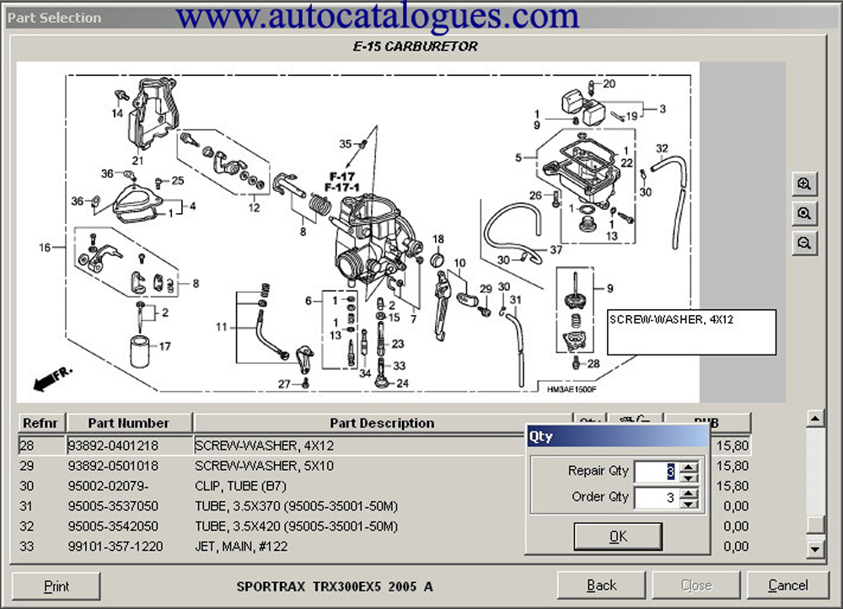Go back using the Back button
Viewport: 843px width, 609px height.
point(601,585)
